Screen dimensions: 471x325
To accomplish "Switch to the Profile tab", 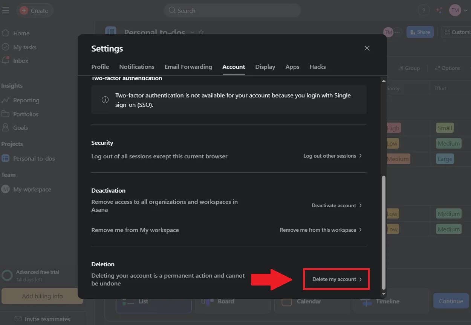I will (100, 67).
